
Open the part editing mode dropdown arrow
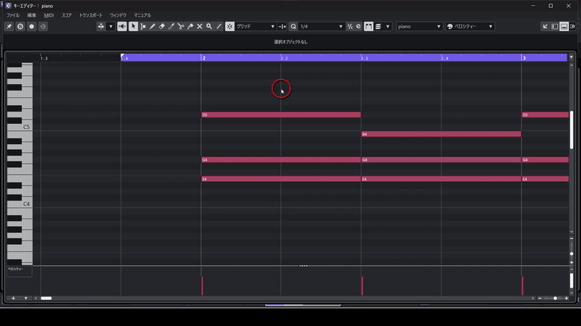[x=388, y=26]
